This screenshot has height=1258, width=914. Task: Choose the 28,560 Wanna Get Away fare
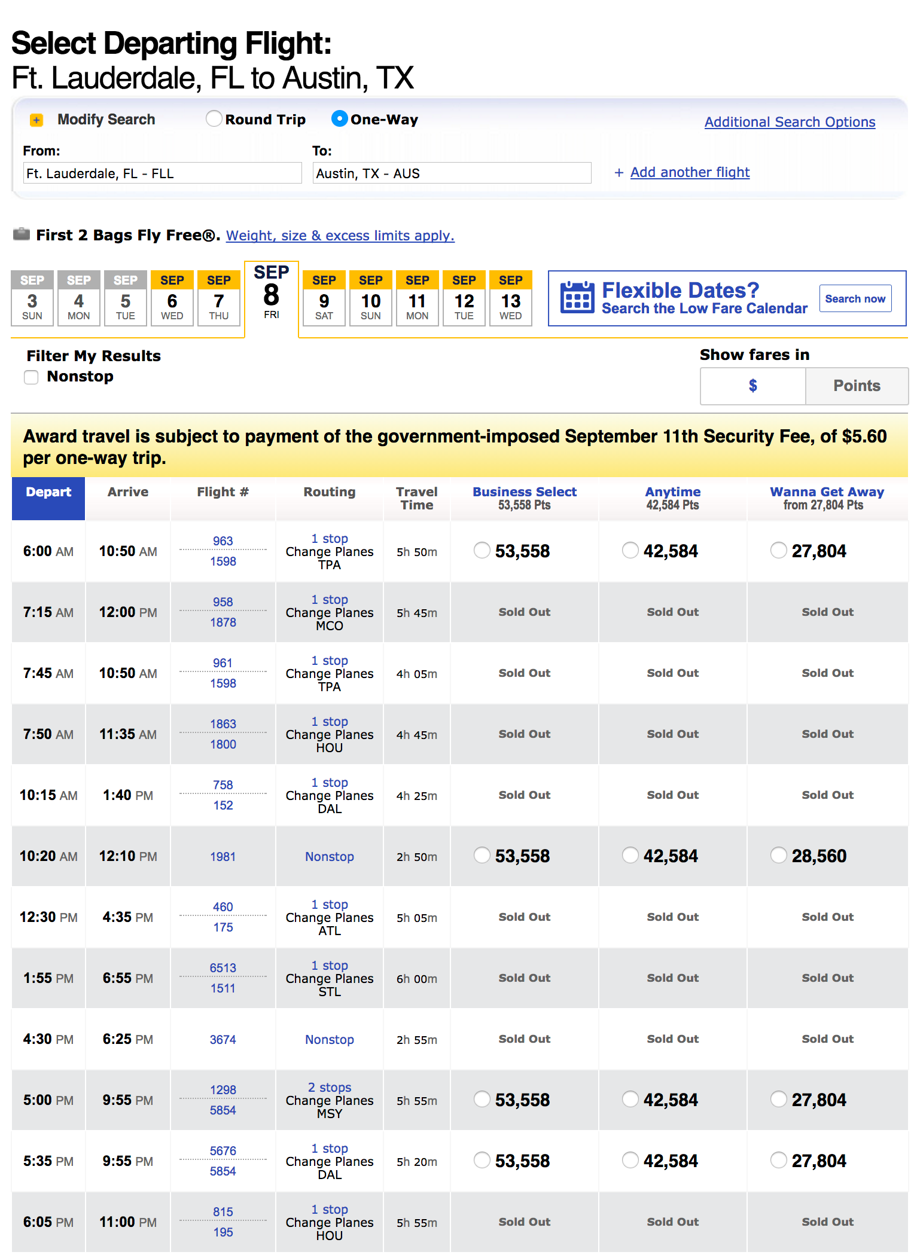click(x=778, y=856)
